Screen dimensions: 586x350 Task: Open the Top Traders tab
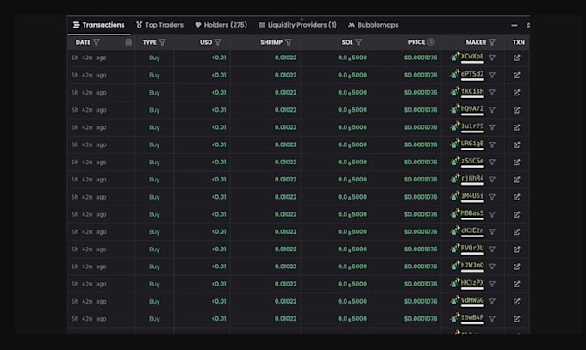point(159,25)
